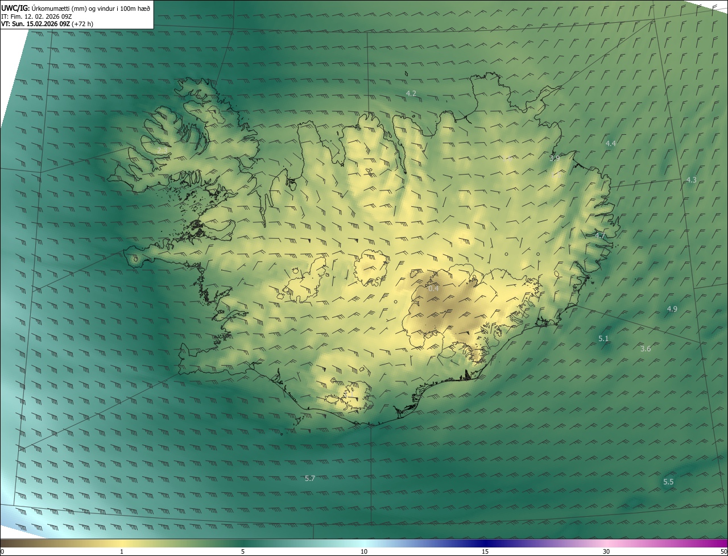
Task: Click the colour scale tick label 5
Action: 243,551
